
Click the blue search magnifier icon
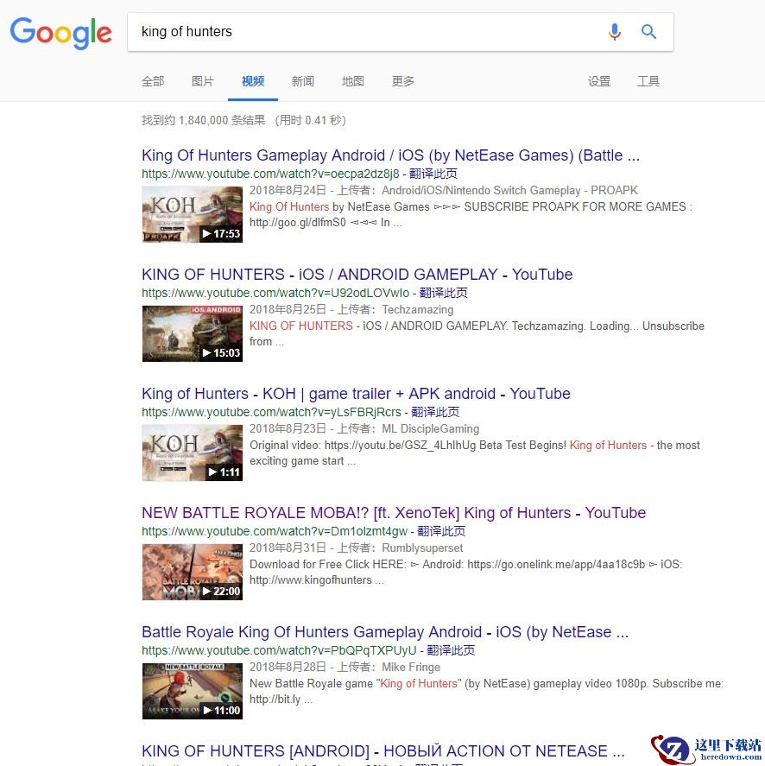click(x=648, y=32)
